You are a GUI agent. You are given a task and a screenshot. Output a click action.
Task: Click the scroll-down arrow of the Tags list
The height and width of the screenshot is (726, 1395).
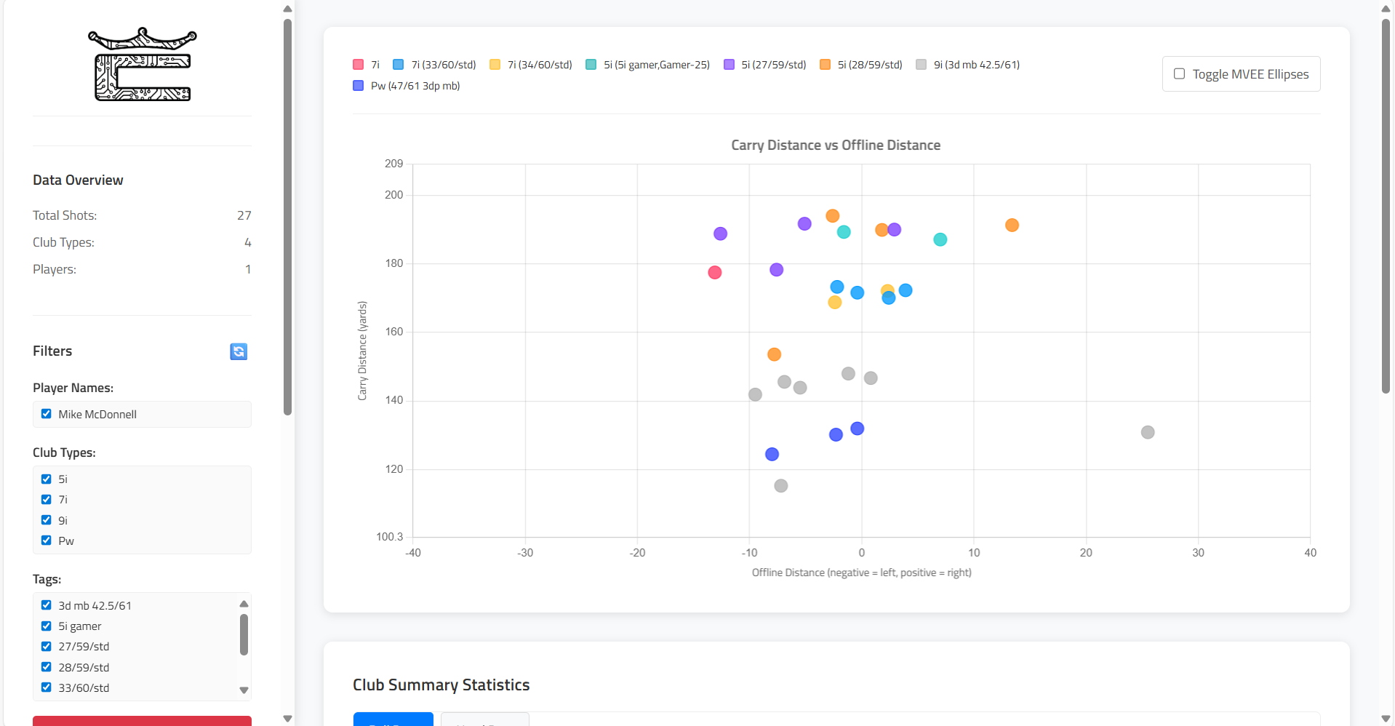click(244, 690)
